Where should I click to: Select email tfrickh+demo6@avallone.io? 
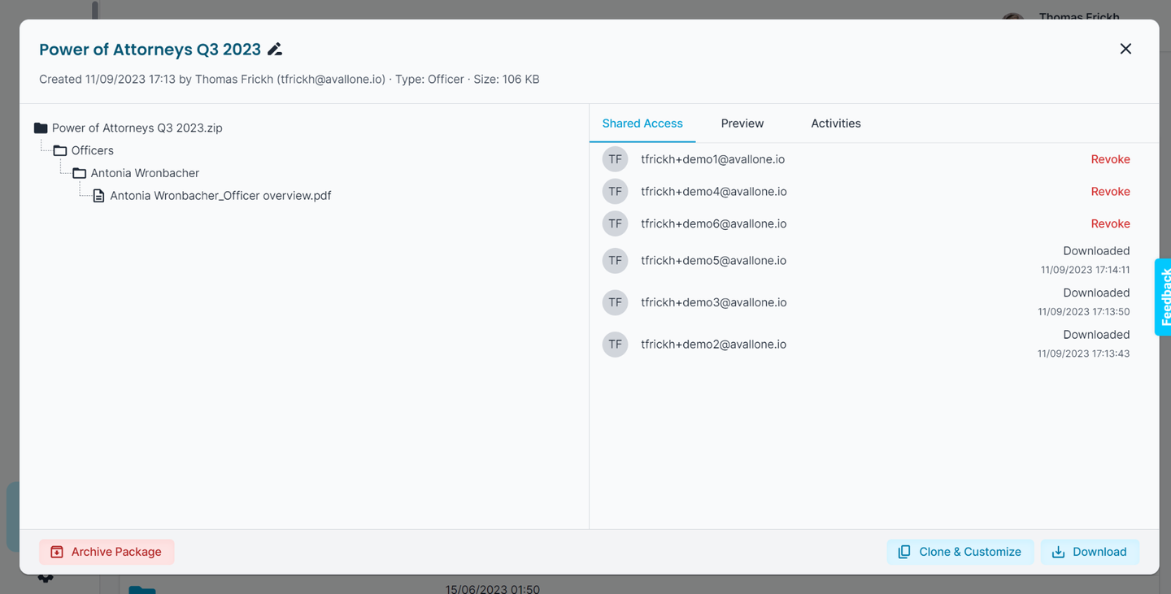(x=713, y=223)
